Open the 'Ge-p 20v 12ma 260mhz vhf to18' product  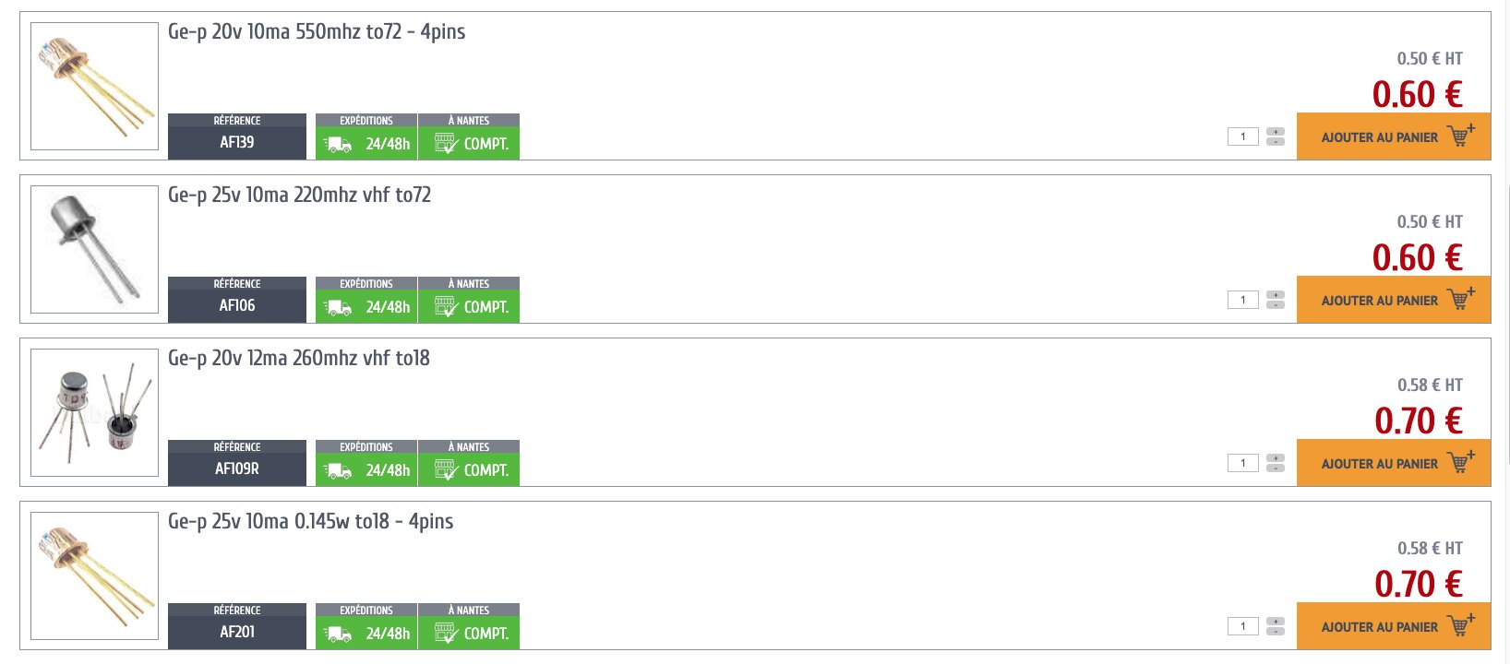coord(299,358)
